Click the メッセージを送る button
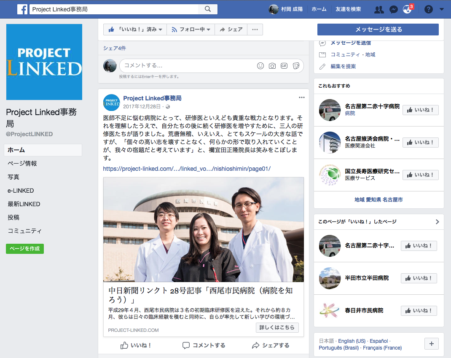Image resolution: width=451 pixels, height=358 pixels. pyautogui.click(x=378, y=30)
